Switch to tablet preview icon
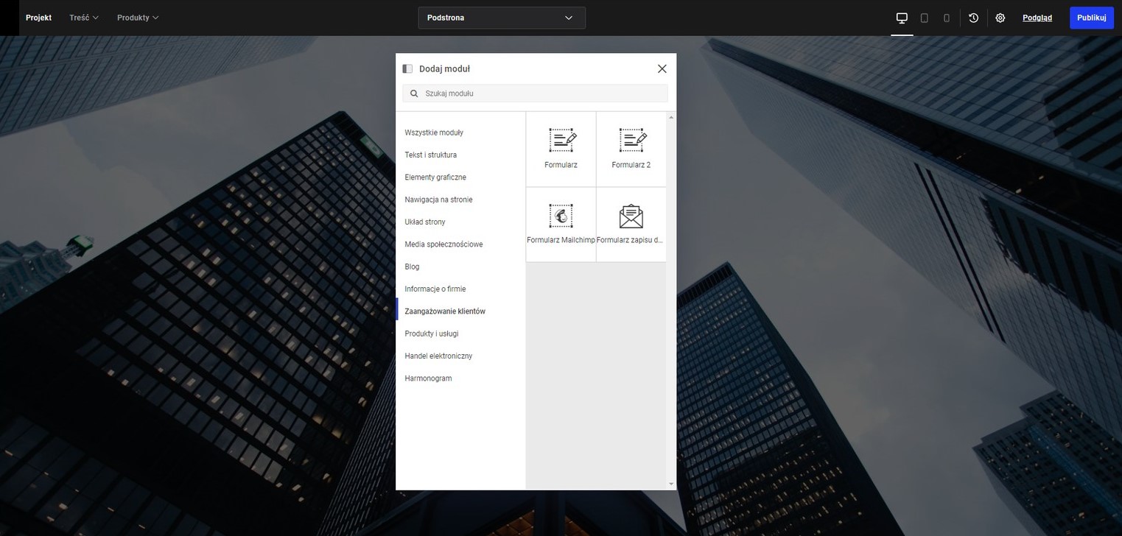This screenshot has width=1122, height=536. click(x=924, y=18)
